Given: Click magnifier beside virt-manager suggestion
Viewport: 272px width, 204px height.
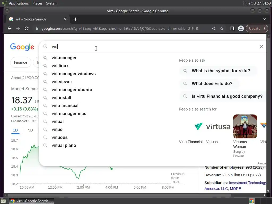Looking at the screenshot, I should (45, 58).
